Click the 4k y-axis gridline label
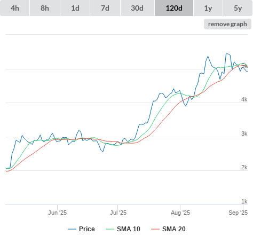This screenshot has height=243, width=253. [244, 99]
